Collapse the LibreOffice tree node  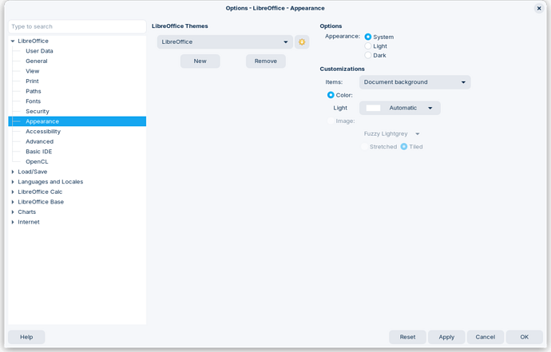coord(13,41)
